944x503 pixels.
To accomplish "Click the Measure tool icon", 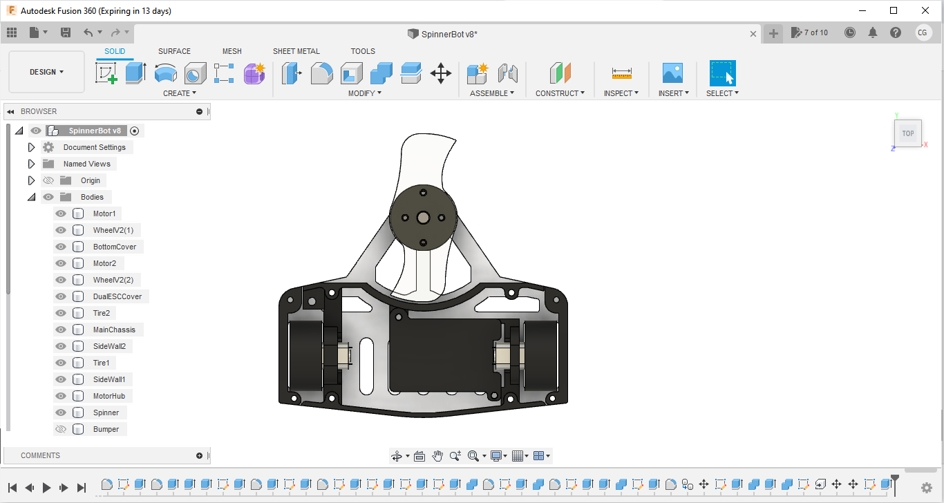I will pos(621,73).
